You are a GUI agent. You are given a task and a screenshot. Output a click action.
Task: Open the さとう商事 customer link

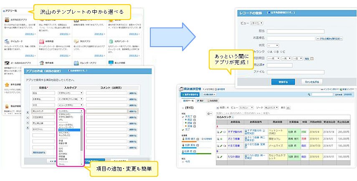click(233, 139)
